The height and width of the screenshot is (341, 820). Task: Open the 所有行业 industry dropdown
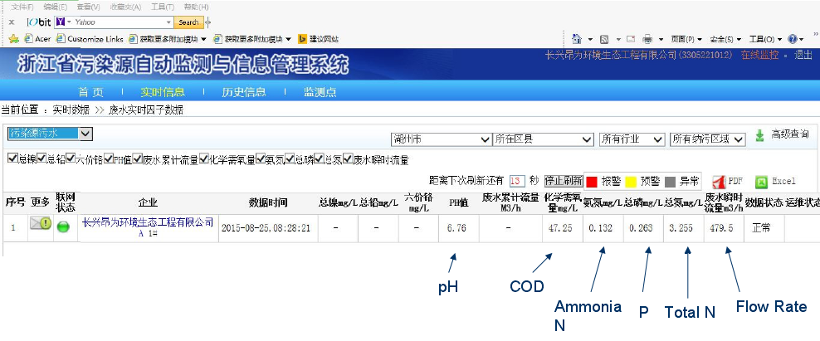(x=632, y=139)
